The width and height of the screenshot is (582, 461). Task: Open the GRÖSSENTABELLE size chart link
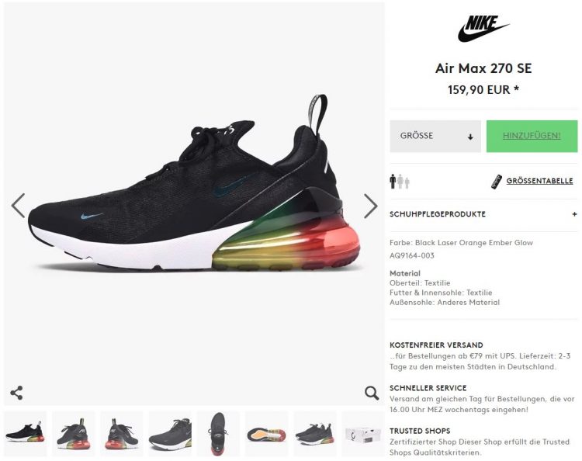pos(539,181)
